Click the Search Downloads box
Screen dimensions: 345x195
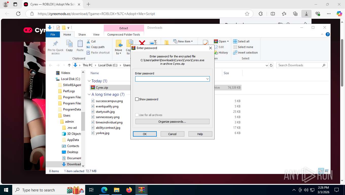302,65
